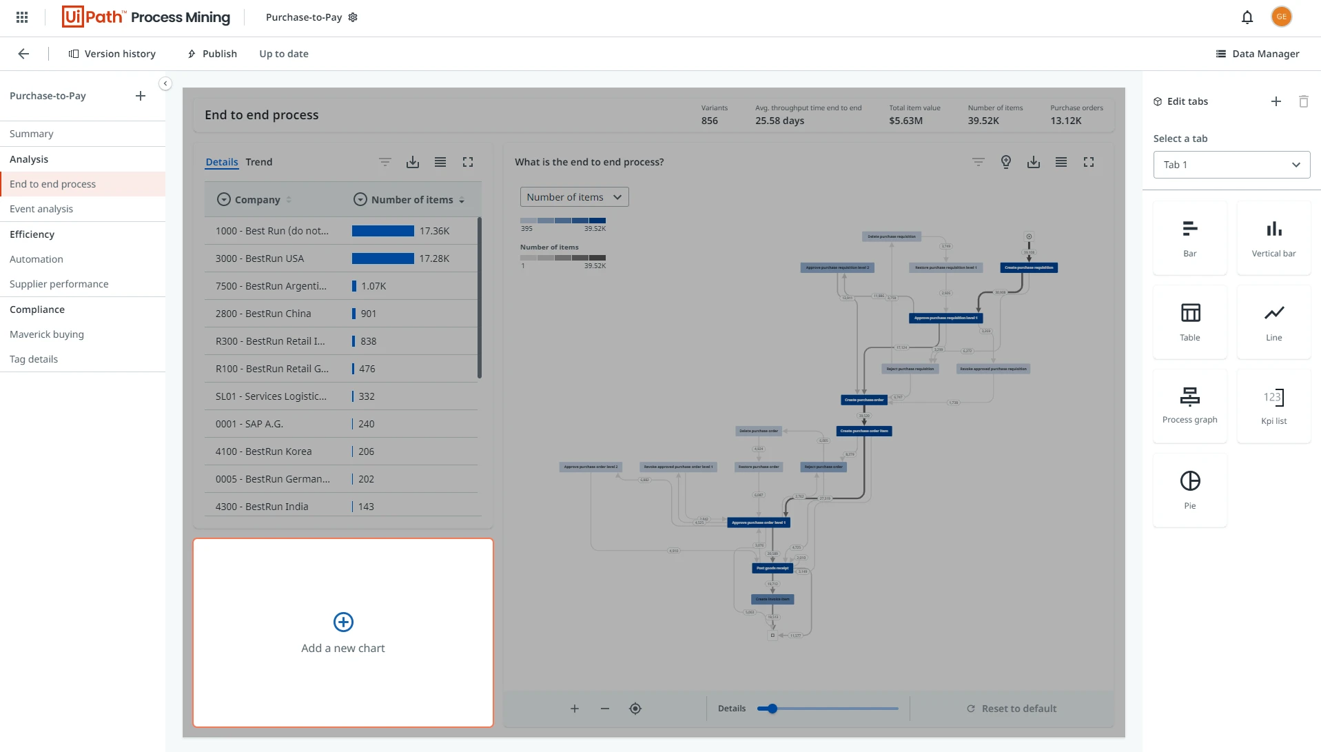Choose the Vertical bar chart type
Viewport: 1321px width, 752px height.
pos(1274,238)
